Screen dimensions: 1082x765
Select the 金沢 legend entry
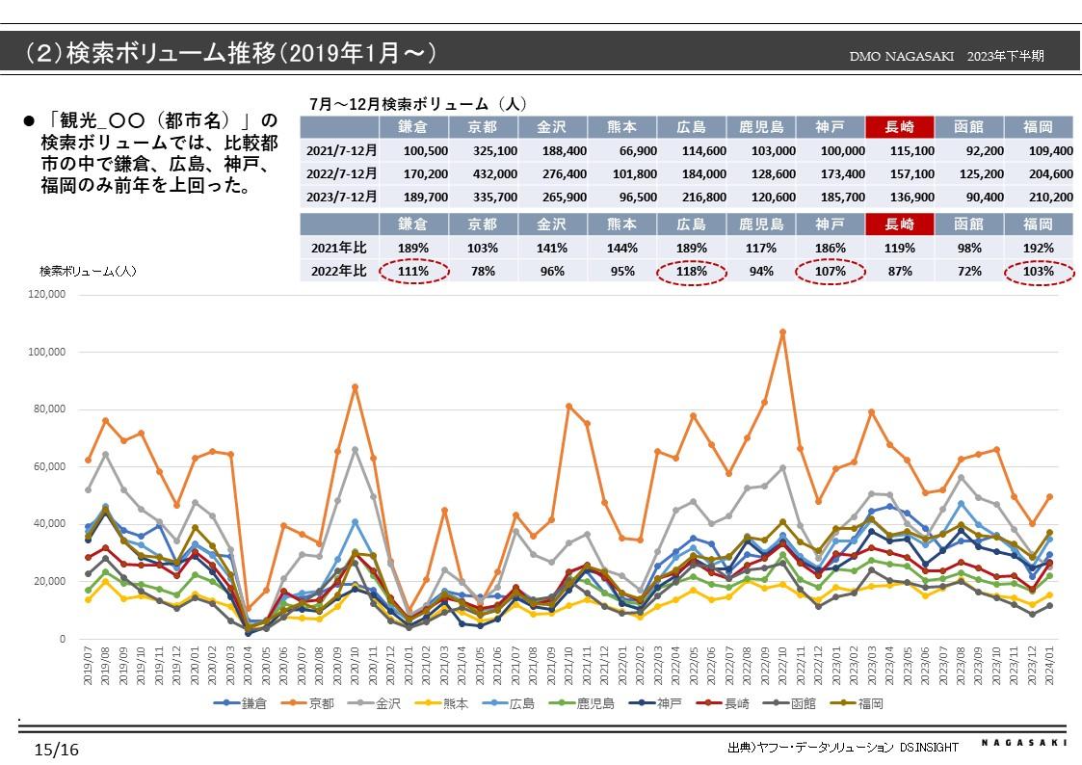click(375, 703)
